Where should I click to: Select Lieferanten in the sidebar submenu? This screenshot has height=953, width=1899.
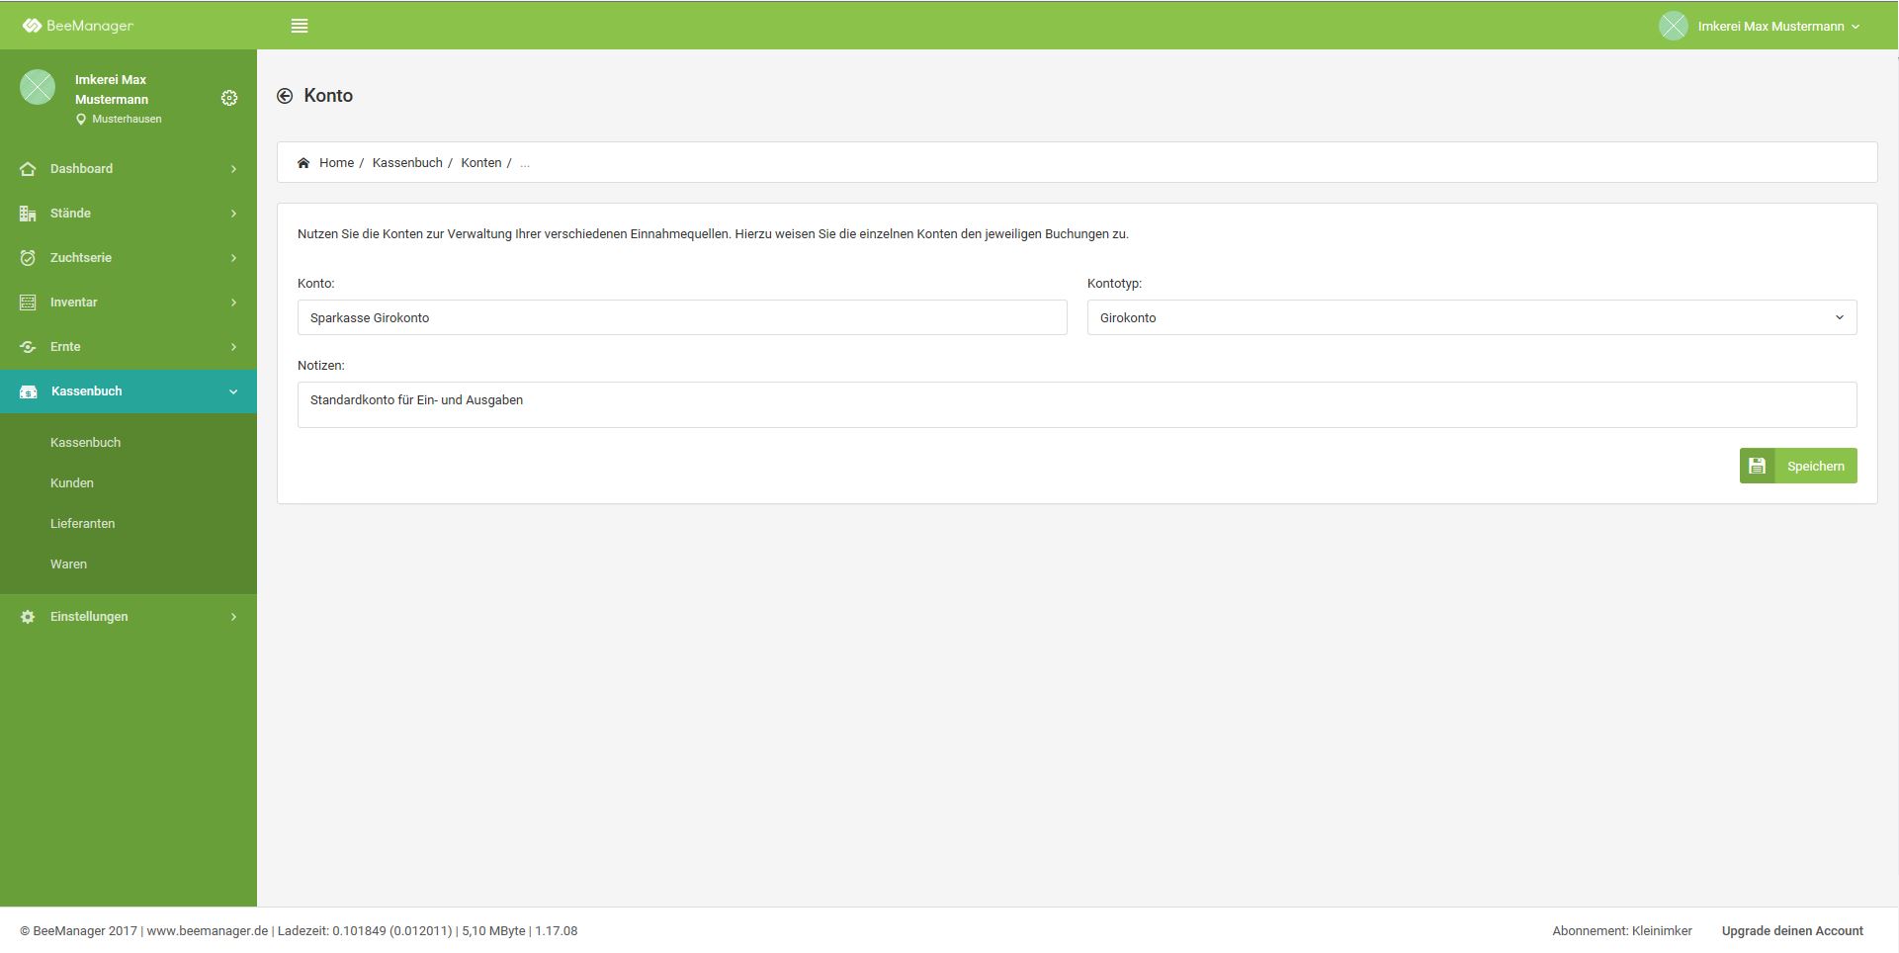[x=83, y=524]
